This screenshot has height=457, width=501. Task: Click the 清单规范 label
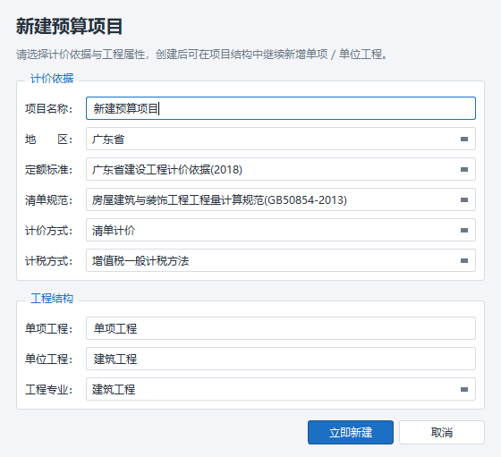tap(49, 200)
